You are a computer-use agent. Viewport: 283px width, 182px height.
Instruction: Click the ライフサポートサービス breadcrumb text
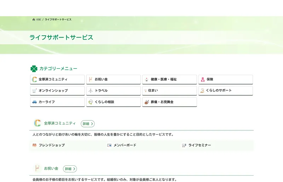[x=58, y=19]
